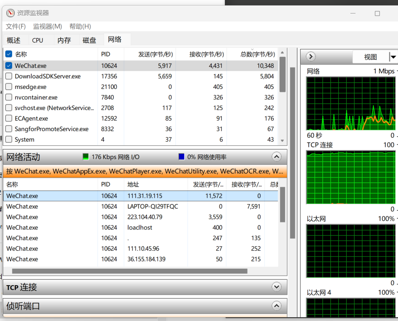This screenshot has width=398, height=321.
Task: Maximize the Resource Monitor window
Action: 377,13
